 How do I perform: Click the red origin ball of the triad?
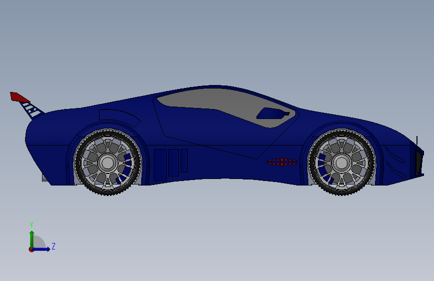pos(31,249)
